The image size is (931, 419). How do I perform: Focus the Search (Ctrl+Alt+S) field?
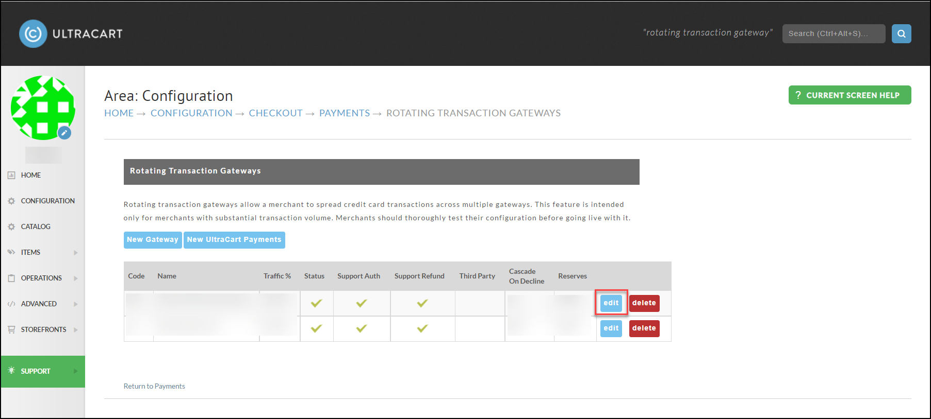pos(834,34)
